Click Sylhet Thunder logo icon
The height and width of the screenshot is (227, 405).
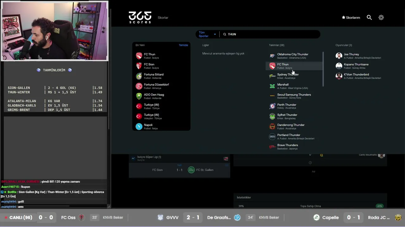(272, 116)
